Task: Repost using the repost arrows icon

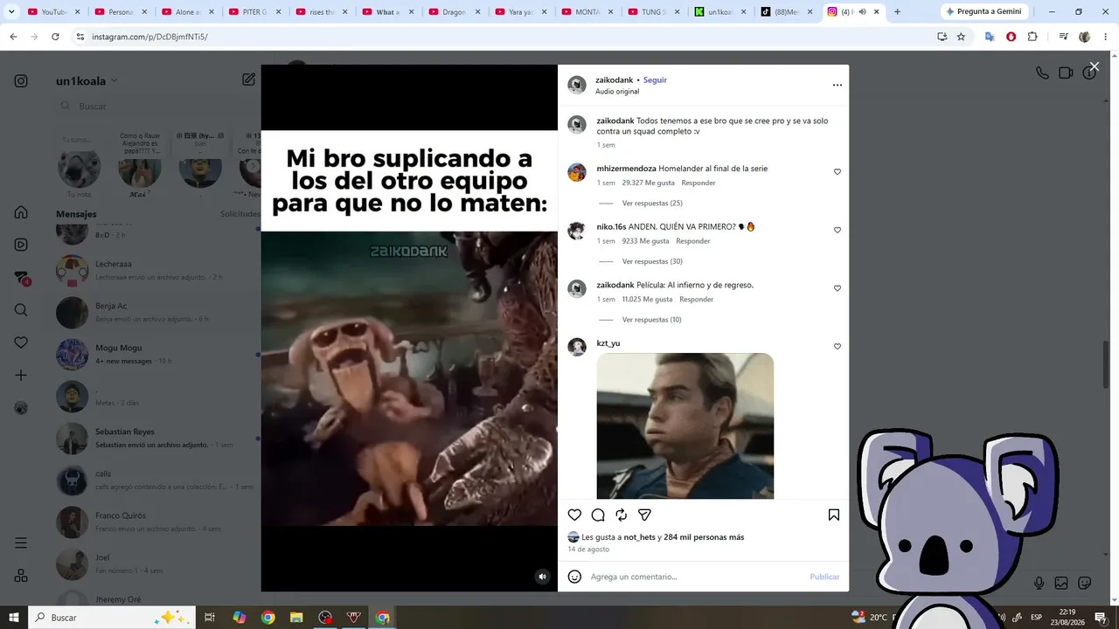Action: (622, 515)
